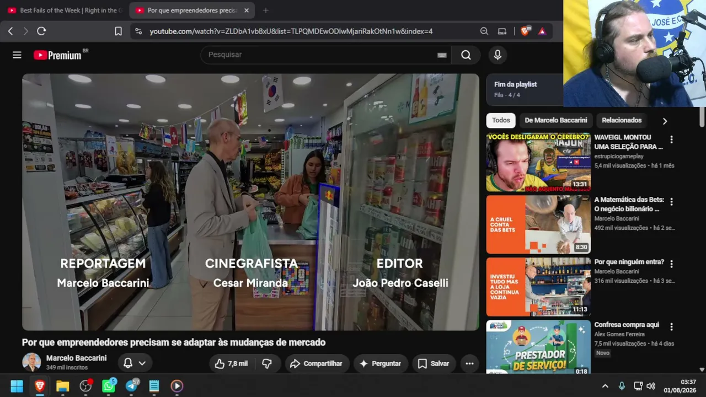Click the main video player area
706x397 pixels.
pos(250,202)
